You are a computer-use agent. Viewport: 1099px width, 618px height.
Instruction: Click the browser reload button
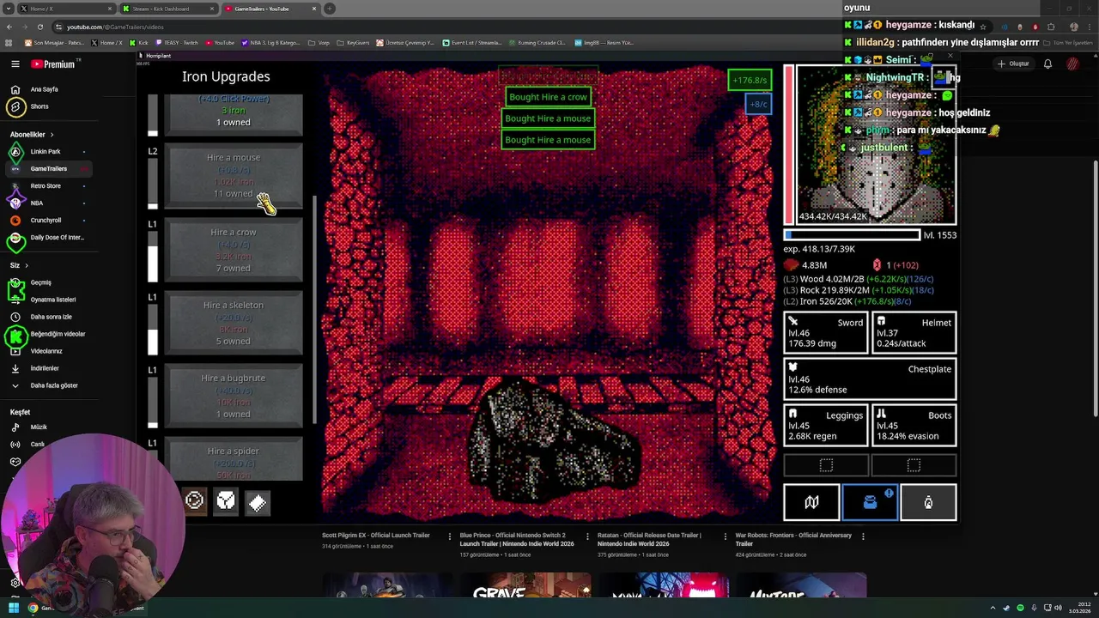39,27
